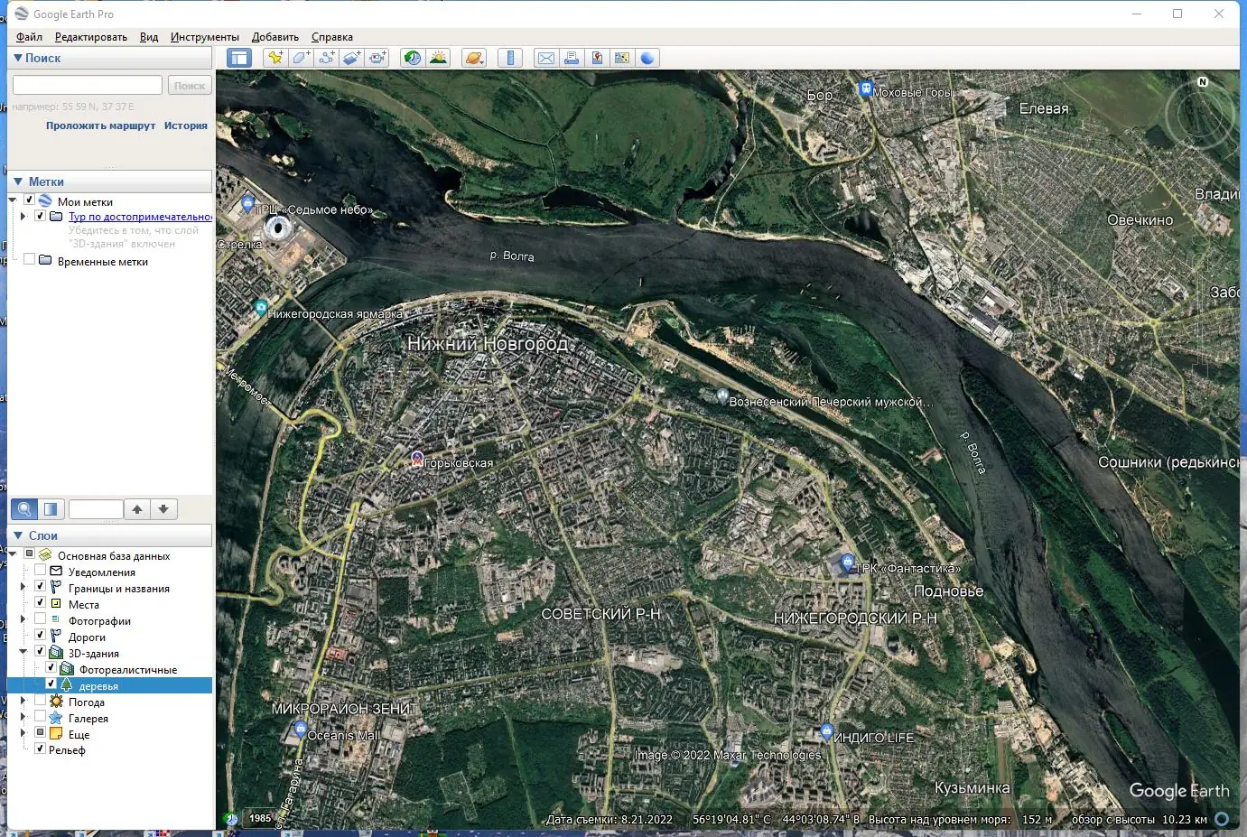This screenshot has width=1247, height=837.
Task: Collapse the Метки panel
Action: [17, 181]
